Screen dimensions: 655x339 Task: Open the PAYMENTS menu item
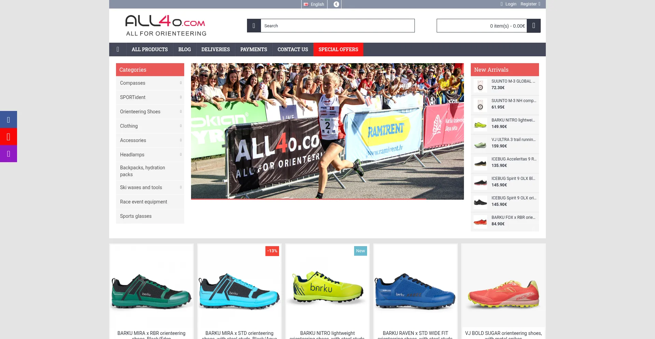pos(254,50)
